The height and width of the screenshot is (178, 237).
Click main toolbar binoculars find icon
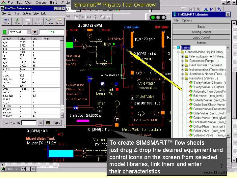tap(191, 10)
